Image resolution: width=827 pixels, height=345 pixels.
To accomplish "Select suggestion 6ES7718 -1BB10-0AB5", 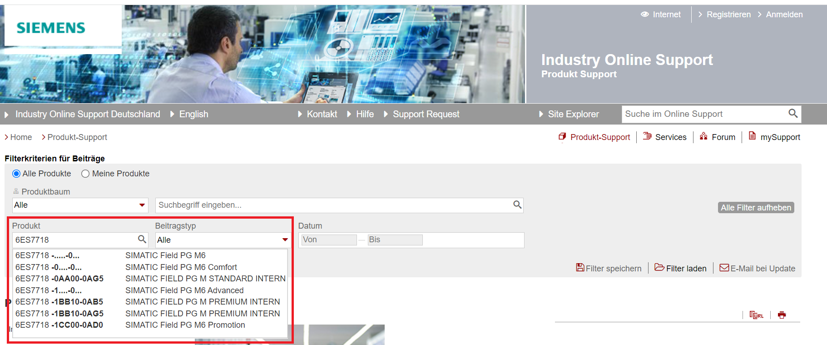I will [150, 302].
